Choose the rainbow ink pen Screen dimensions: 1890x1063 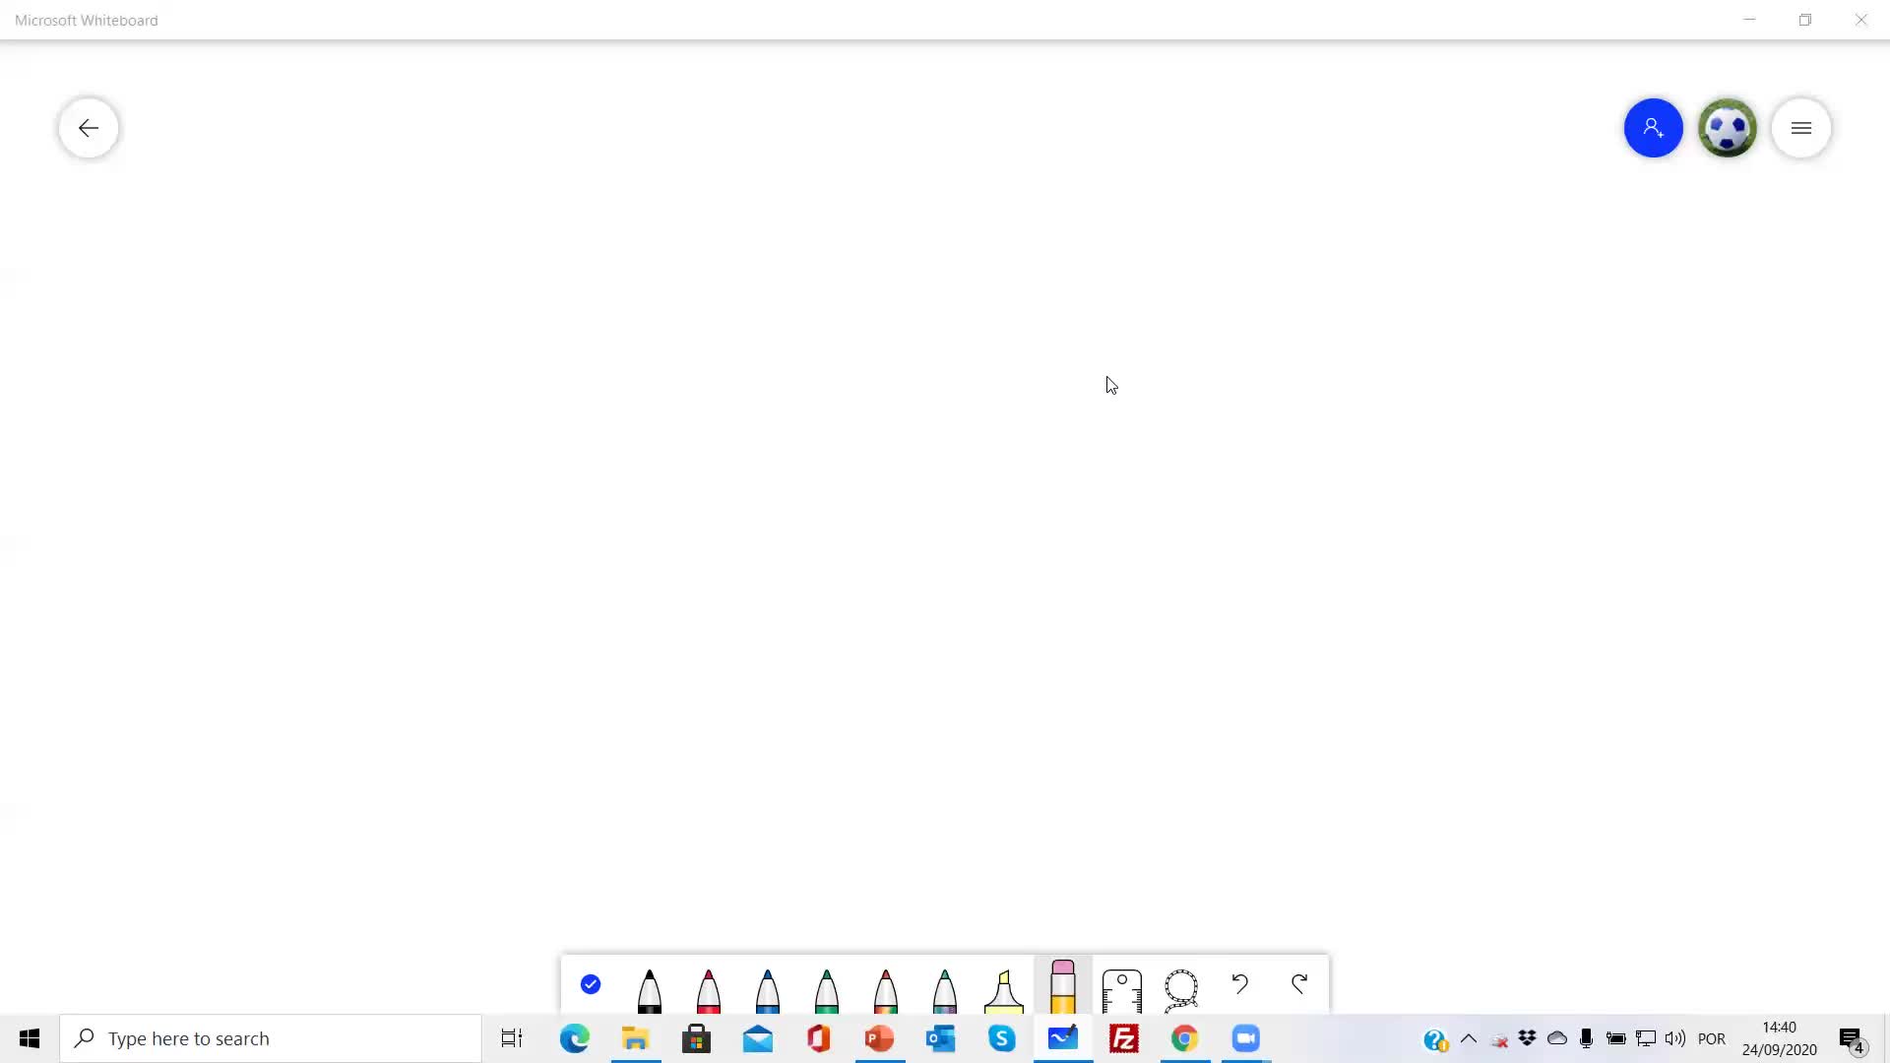[885, 989]
